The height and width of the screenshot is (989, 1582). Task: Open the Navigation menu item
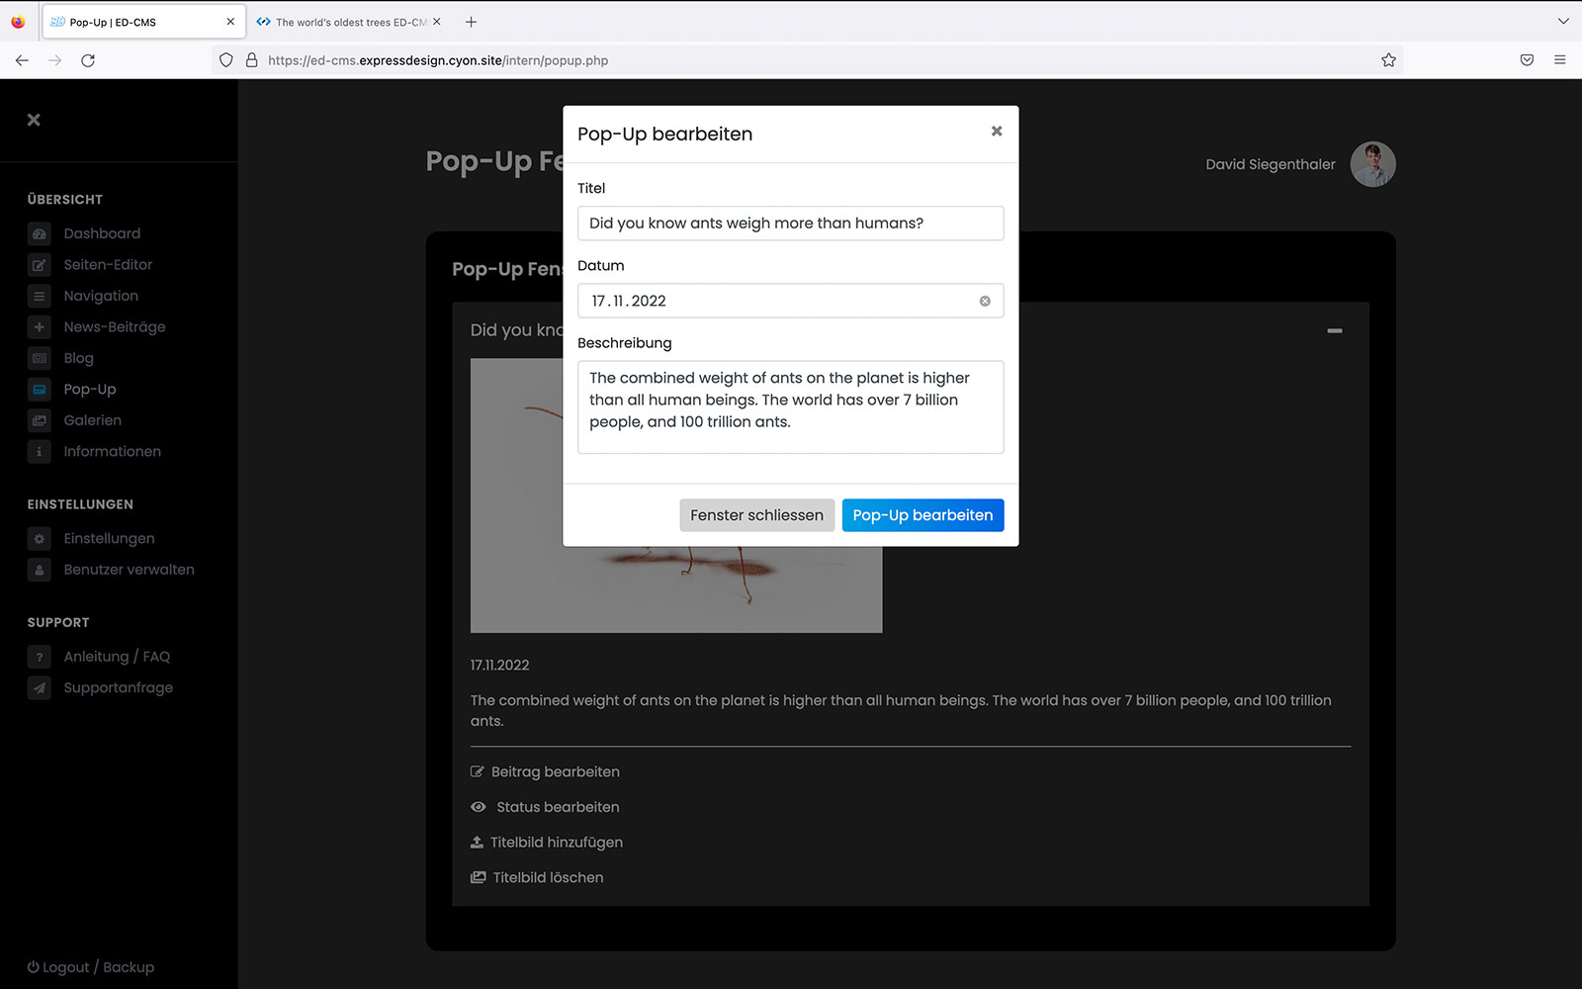(101, 296)
